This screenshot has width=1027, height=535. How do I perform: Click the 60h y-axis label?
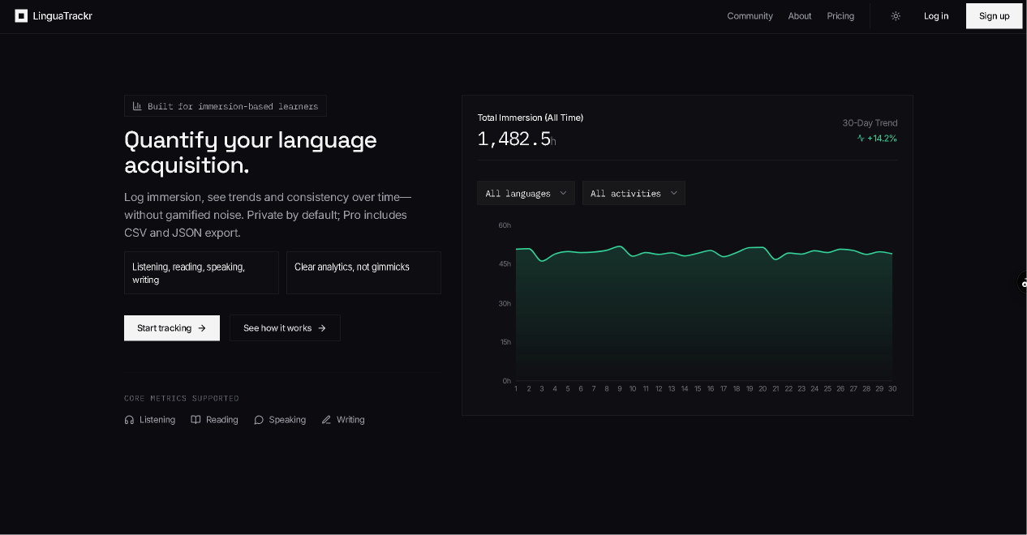505,225
